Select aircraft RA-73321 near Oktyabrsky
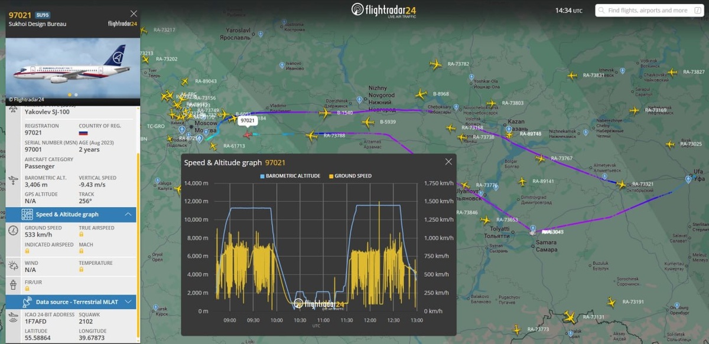The width and height of the screenshot is (709, 344). coord(621,185)
